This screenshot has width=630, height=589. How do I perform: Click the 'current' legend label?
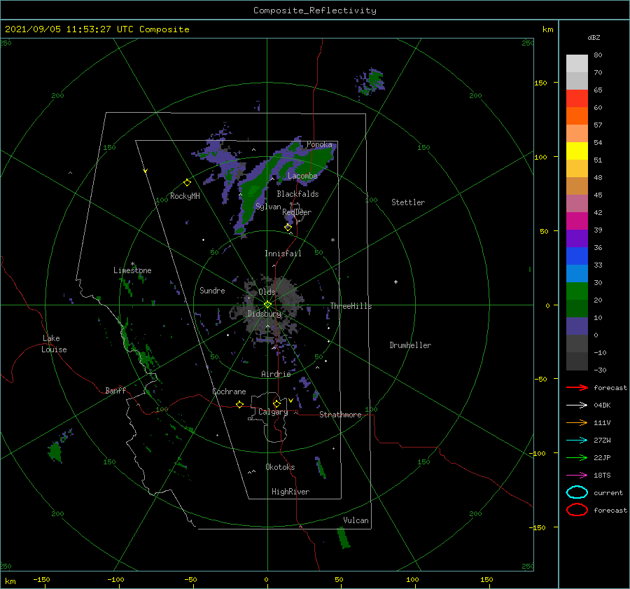[x=608, y=492]
